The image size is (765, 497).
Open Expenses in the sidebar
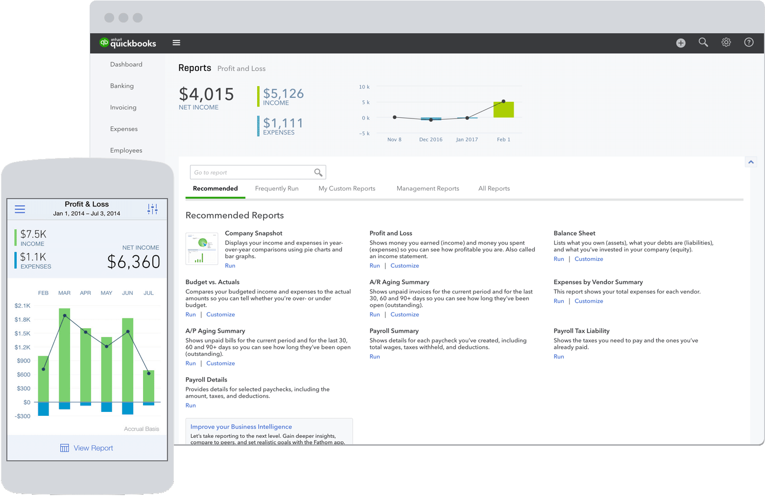[x=124, y=129]
